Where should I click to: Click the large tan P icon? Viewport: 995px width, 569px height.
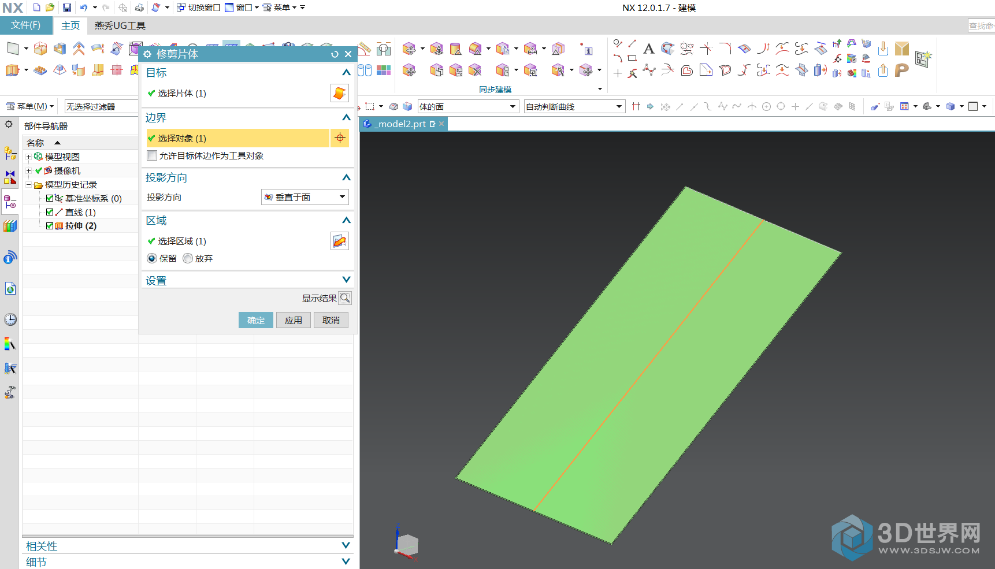pyautogui.click(x=901, y=70)
